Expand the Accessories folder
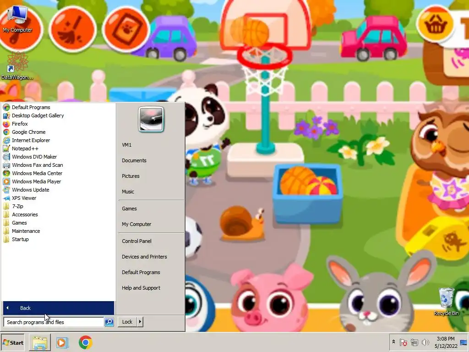The width and height of the screenshot is (469, 352). click(x=25, y=214)
